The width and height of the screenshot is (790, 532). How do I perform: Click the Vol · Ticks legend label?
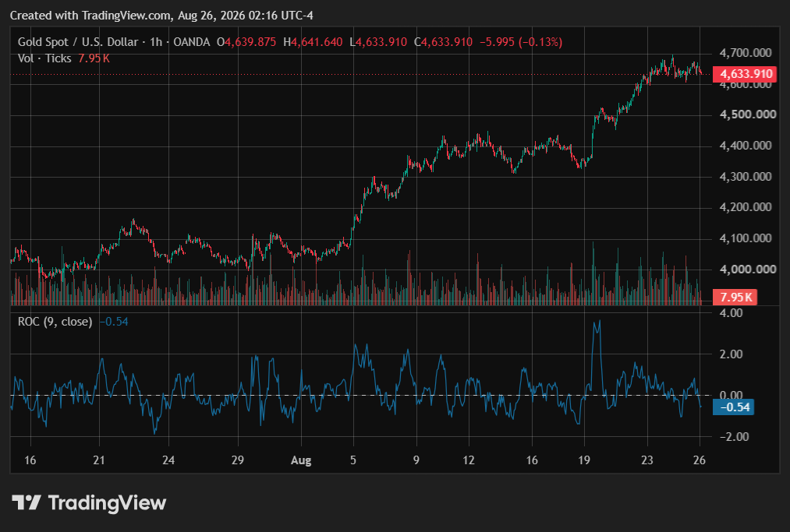point(44,58)
